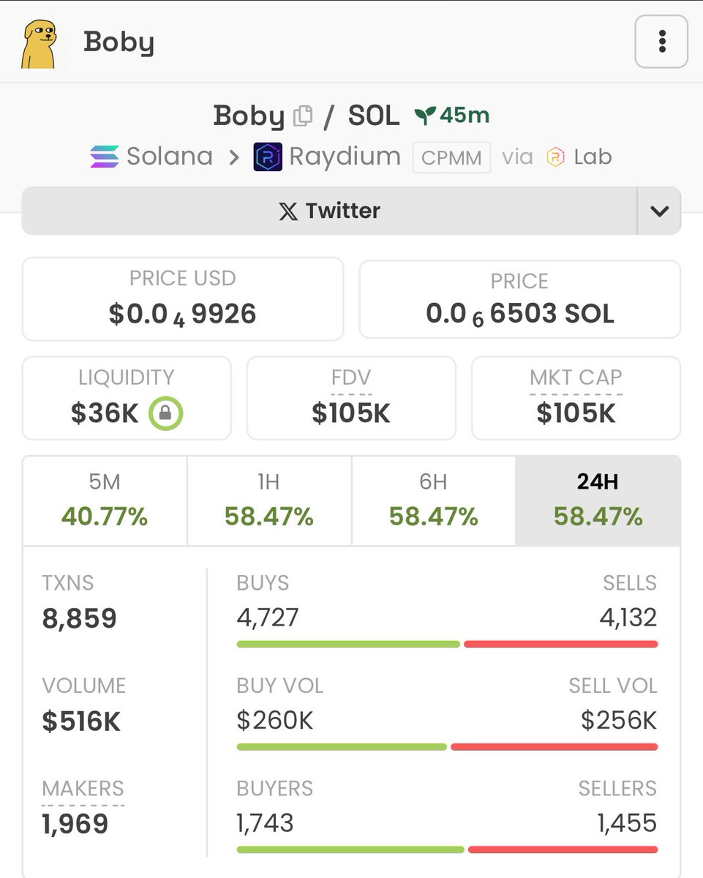Switch to the 6H timeframe tab
Image resolution: width=703 pixels, height=878 pixels.
point(434,501)
